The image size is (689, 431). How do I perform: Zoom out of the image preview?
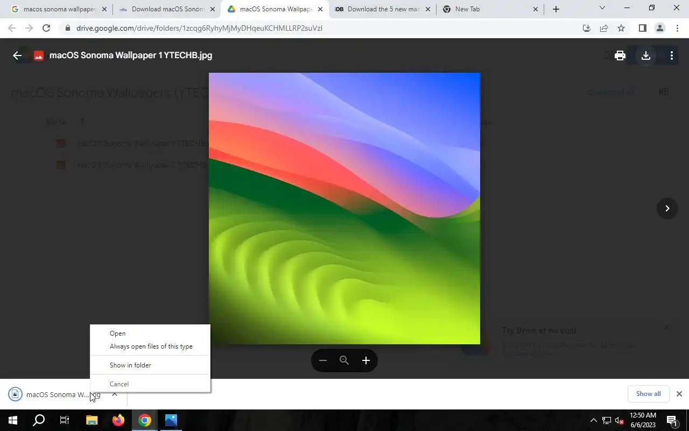(x=323, y=360)
